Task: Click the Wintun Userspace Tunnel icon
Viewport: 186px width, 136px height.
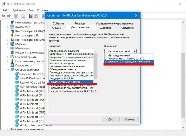Action: click(x=17, y=125)
